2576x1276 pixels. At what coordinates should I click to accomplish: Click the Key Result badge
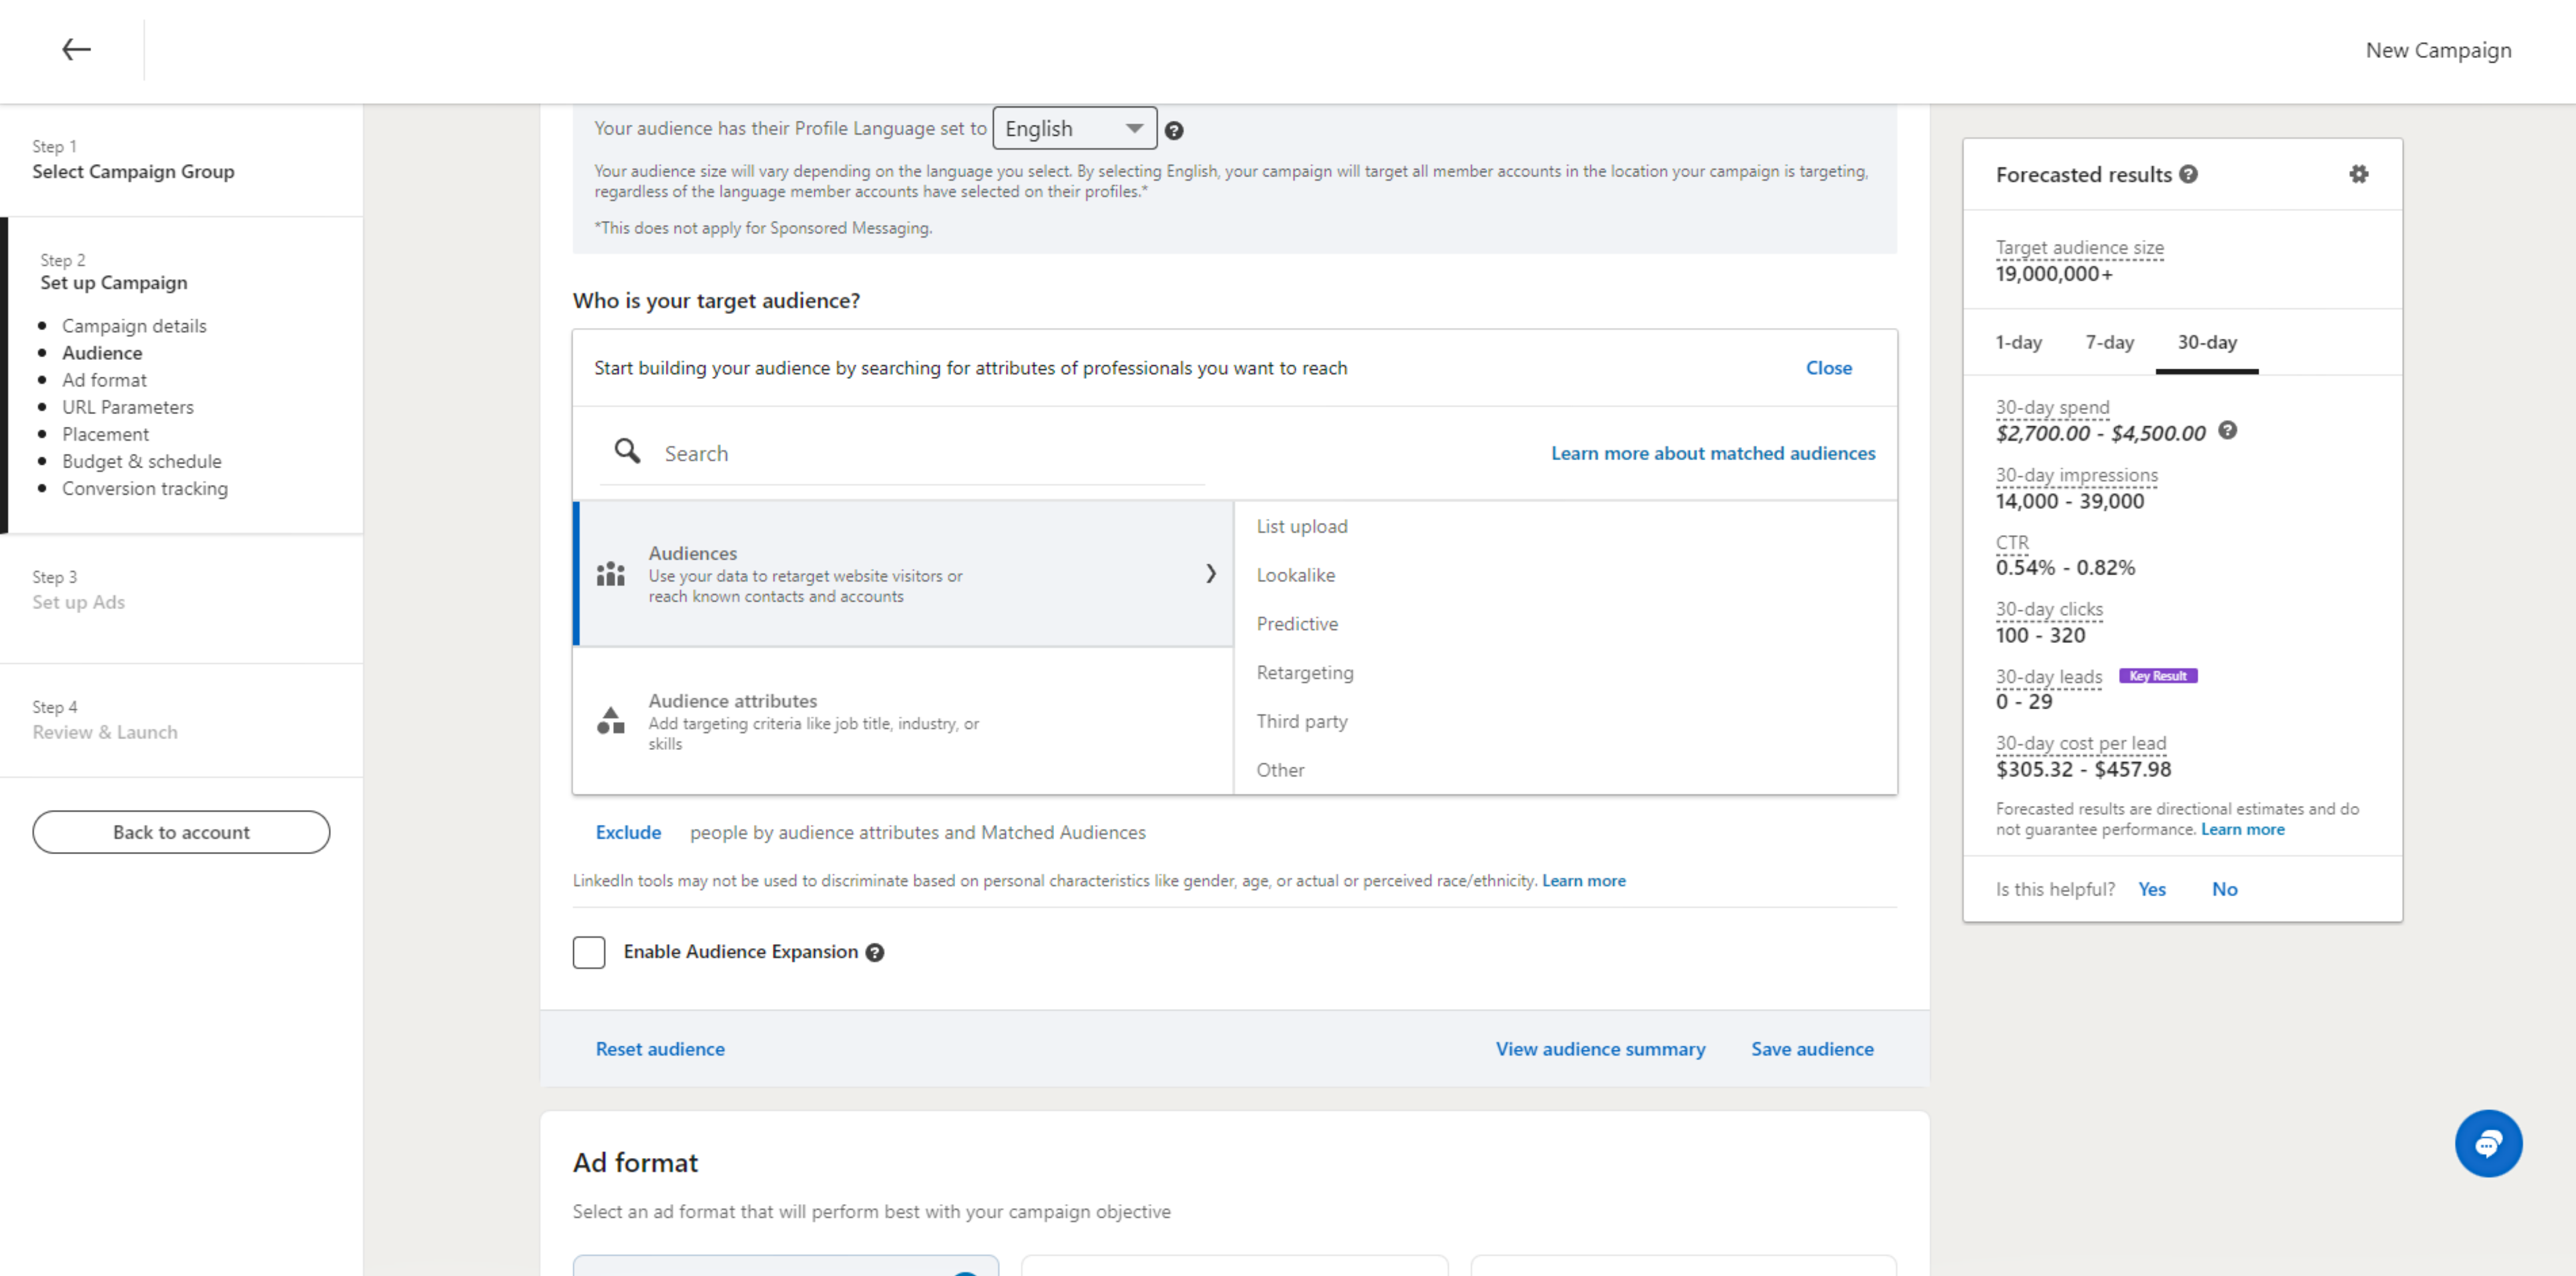[2157, 676]
